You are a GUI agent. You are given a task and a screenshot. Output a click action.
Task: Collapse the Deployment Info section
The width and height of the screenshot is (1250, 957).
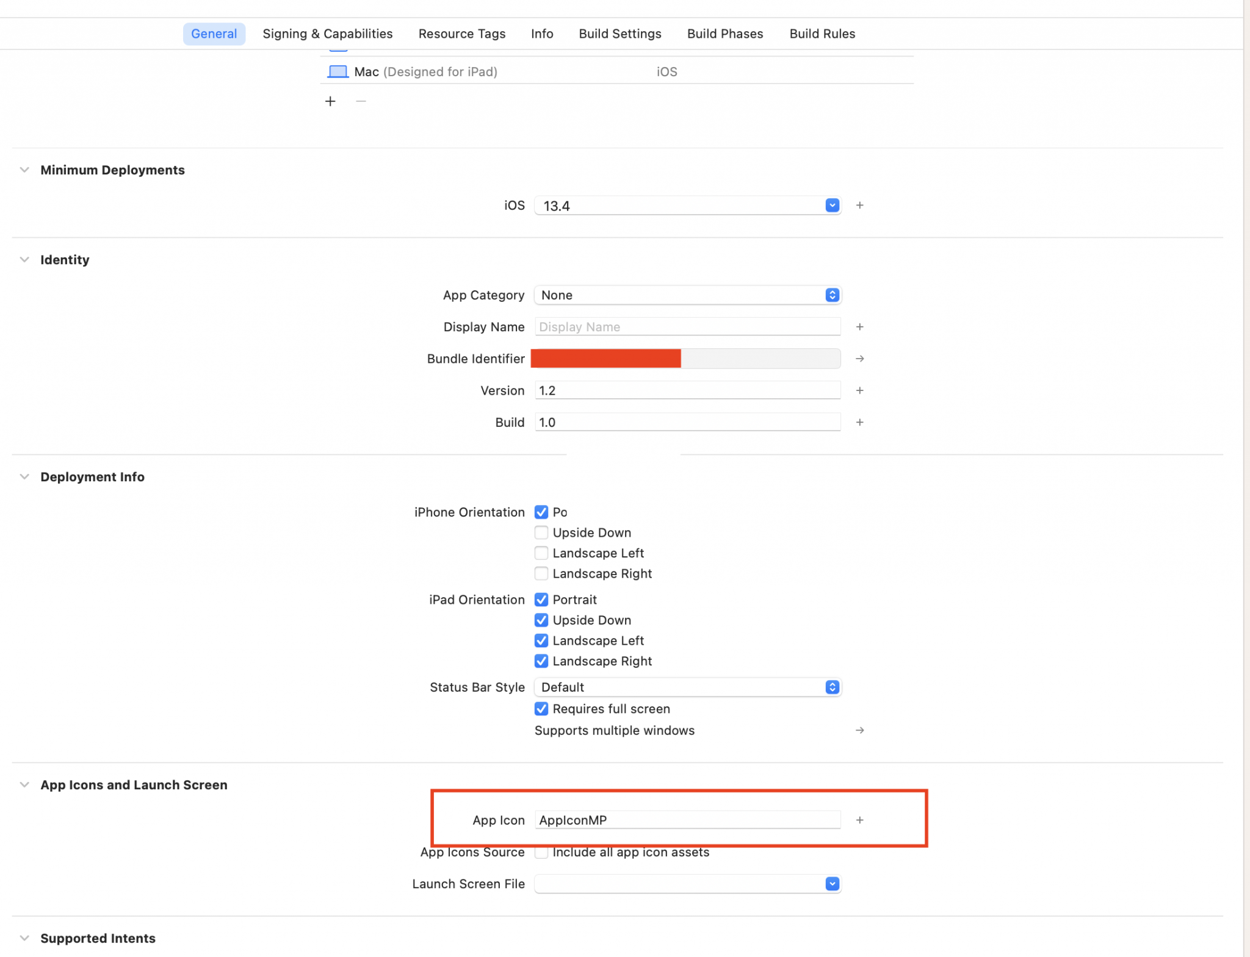[x=24, y=477]
